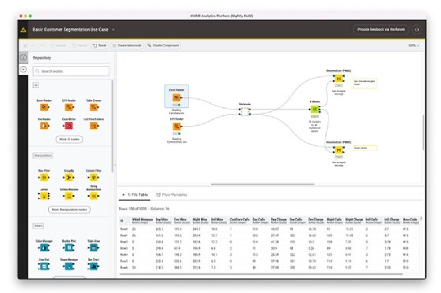441x293 pixels.
Task: Click the CSV Reader node on the workflow canvas
Action: [x=176, y=127]
